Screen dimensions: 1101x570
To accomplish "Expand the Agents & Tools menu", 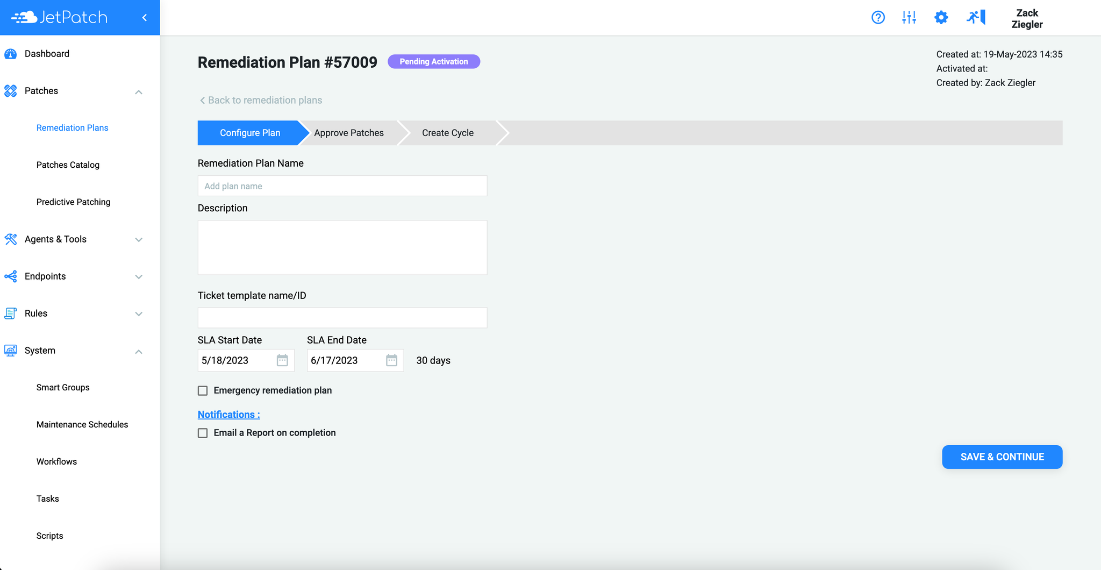I will tap(139, 239).
